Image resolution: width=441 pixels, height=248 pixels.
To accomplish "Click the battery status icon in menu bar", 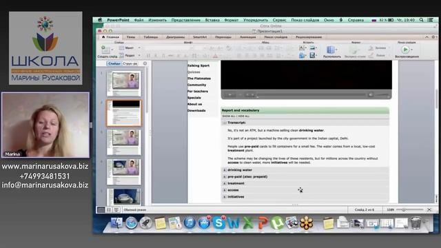I will click(391, 20).
